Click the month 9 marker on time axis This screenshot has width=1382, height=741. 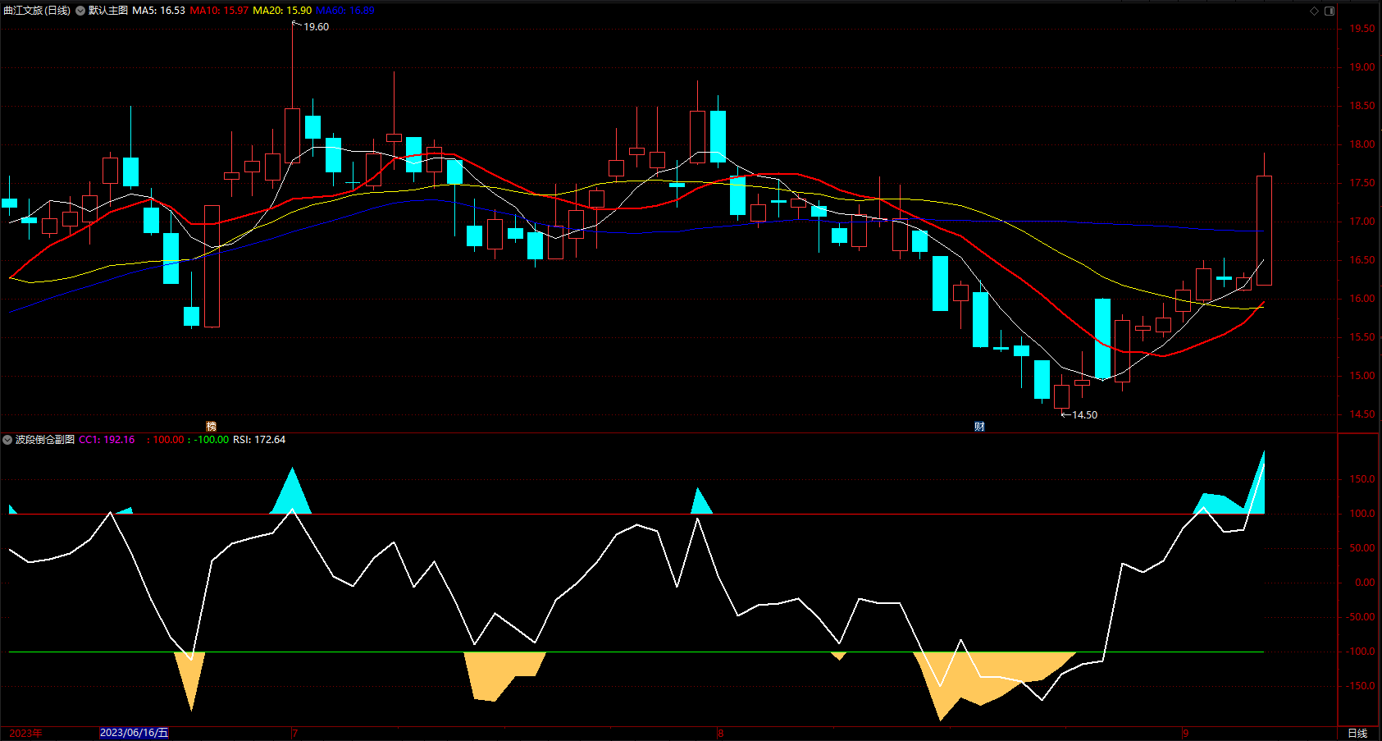1186,733
